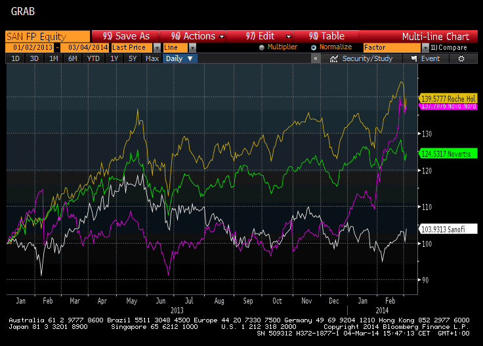Expand the Last Price dropdown arrow
Viewport: 483px width, 346px height.
(157, 48)
